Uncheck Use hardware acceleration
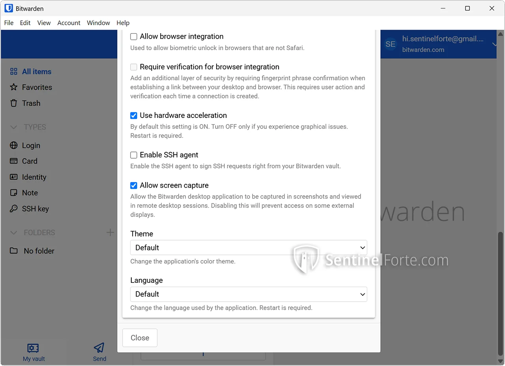The width and height of the screenshot is (505, 366). tap(134, 116)
